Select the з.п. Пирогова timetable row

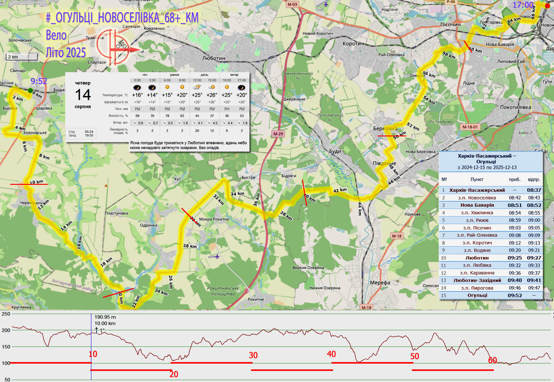[491, 288]
